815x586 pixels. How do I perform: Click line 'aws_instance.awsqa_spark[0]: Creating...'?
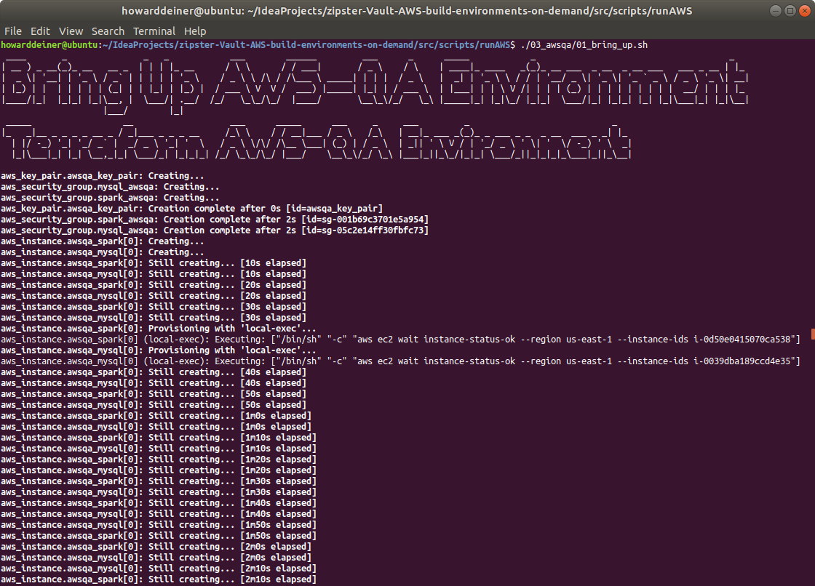pyautogui.click(x=103, y=241)
